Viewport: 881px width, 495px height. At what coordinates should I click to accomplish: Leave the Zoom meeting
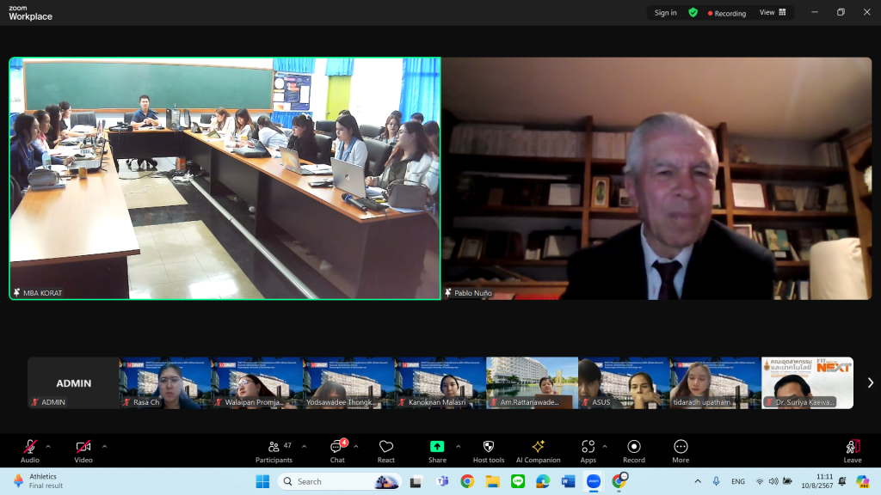pyautogui.click(x=853, y=449)
